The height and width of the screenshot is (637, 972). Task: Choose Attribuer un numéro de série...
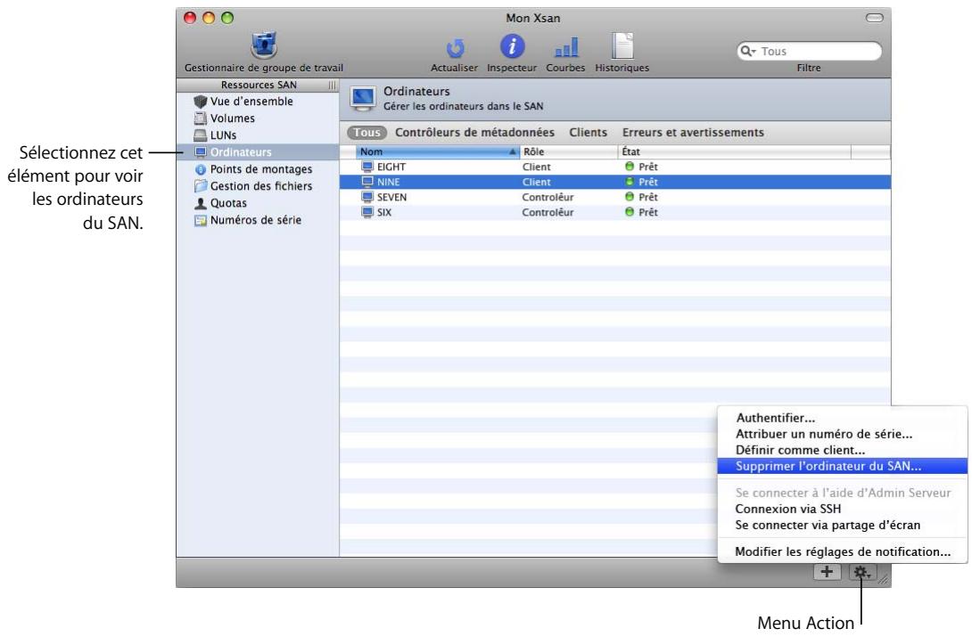[x=843, y=434]
